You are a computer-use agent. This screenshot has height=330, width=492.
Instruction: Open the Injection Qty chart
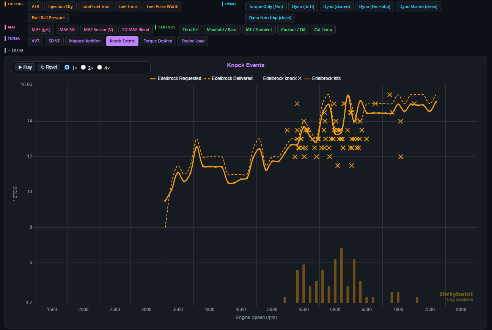click(60, 6)
